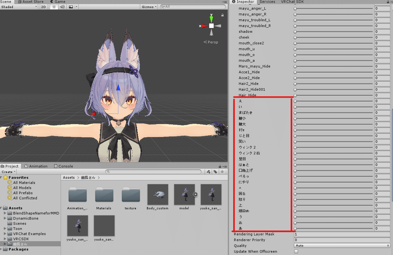This screenshot has height=255, width=393.
Task: Switch to the Services tab
Action: (267, 2)
